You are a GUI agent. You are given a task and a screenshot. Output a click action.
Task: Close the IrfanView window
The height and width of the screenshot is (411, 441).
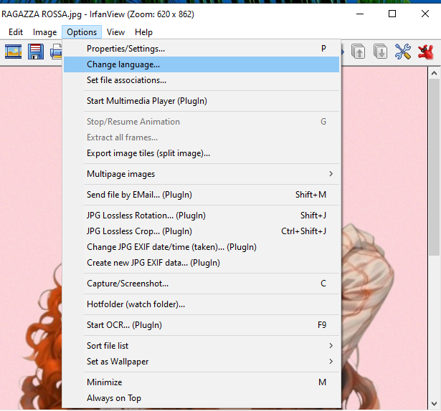[425, 14]
